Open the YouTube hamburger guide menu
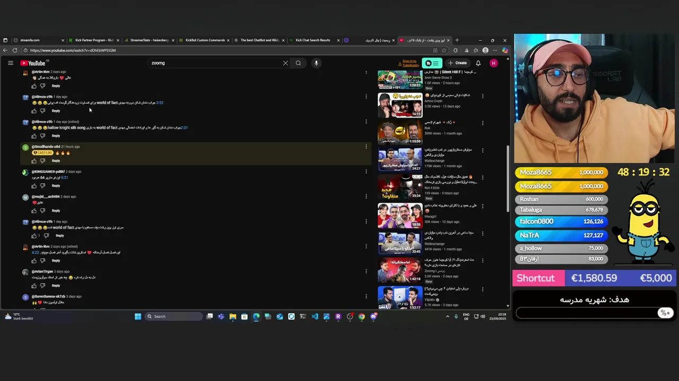Screen dimensions: 679x381 [x=10, y=63]
